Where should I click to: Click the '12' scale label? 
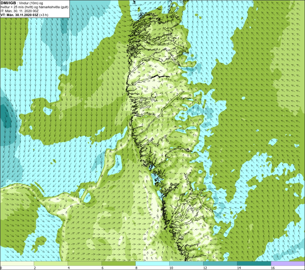click(x=205, y=268)
